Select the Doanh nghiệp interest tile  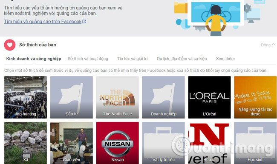click(x=163, y=97)
